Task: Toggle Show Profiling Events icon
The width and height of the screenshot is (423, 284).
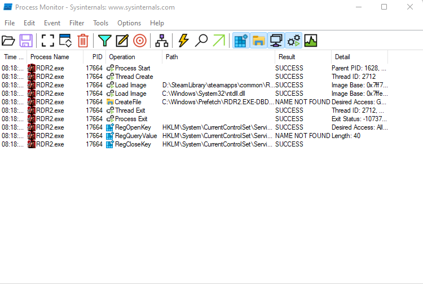Action: point(311,41)
